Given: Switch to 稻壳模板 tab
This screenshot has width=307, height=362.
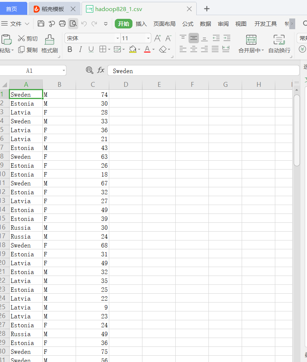Looking at the screenshot, I should click(x=52, y=9).
